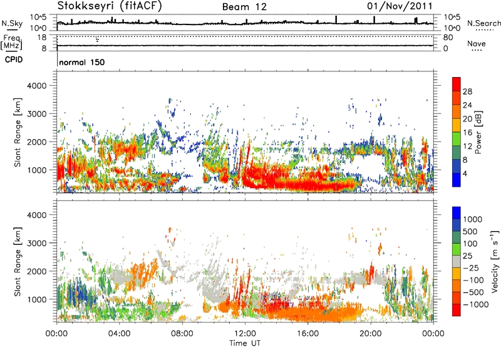Viewport: 501px width, 347px height.
Task: Click the 28 label on Power colorbar
Action: point(467,91)
